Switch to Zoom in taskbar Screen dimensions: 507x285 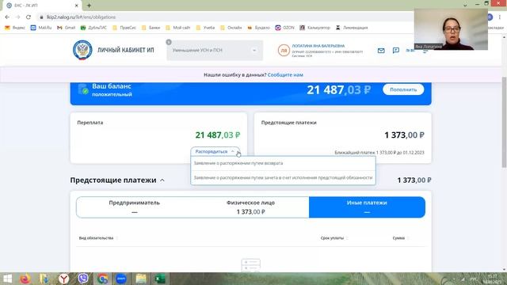click(121, 279)
